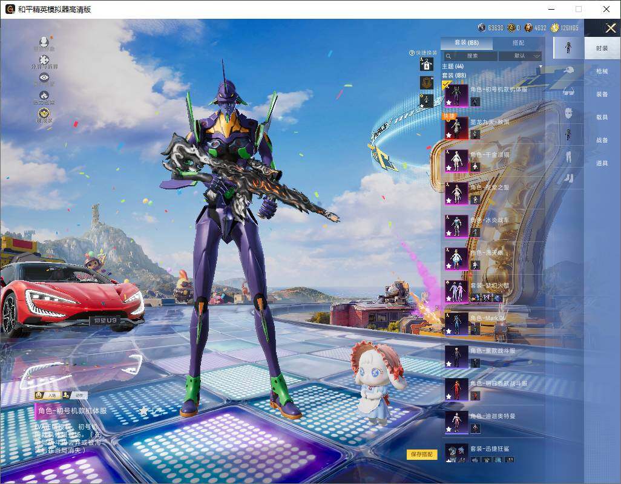Expand the 主题 (44) section
This screenshot has height=484, width=621.
pyautogui.click(x=453, y=66)
